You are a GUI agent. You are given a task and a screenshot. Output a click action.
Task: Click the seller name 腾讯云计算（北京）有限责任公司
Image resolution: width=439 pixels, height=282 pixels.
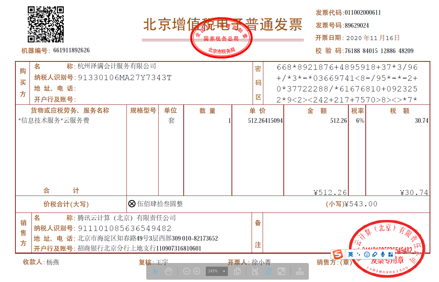coord(126,218)
